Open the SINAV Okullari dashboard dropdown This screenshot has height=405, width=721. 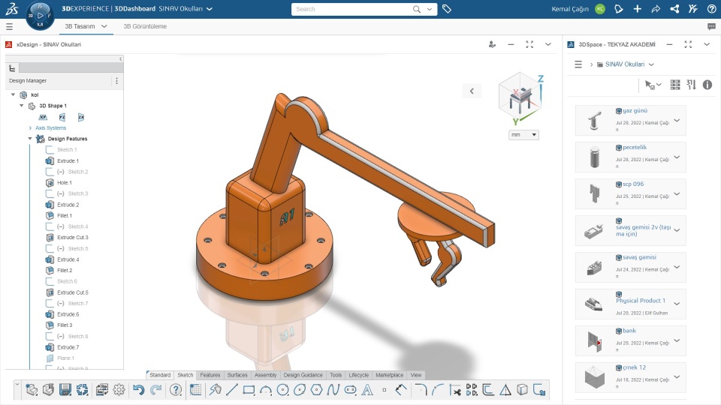tap(210, 9)
